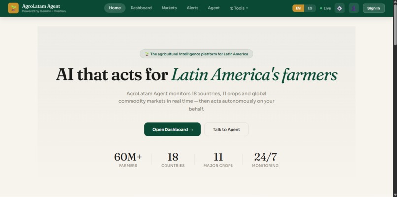Open the Dashboard nav item
The height and width of the screenshot is (197, 397).
141,8
